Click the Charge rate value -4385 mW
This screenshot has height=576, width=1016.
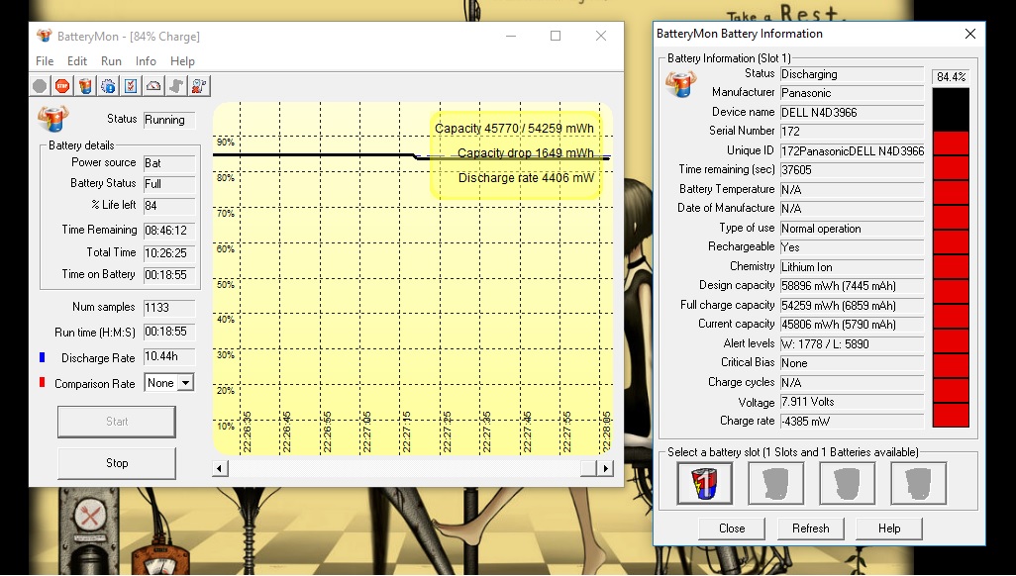click(x=852, y=422)
